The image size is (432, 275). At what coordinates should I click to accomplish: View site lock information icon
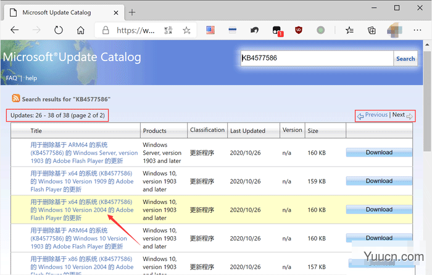pyautogui.click(x=106, y=30)
